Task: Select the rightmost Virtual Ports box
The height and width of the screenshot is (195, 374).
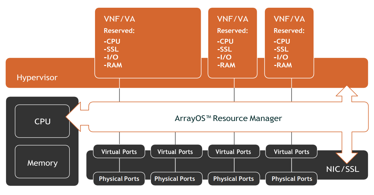Action: (291, 152)
